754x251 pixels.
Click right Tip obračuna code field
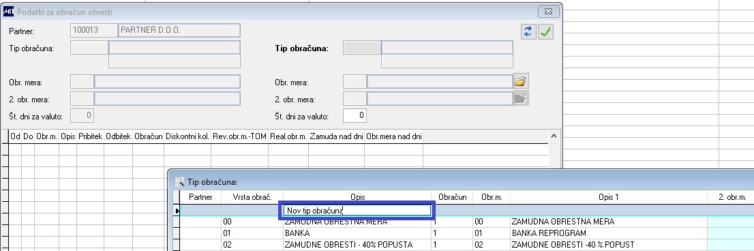[x=361, y=47]
